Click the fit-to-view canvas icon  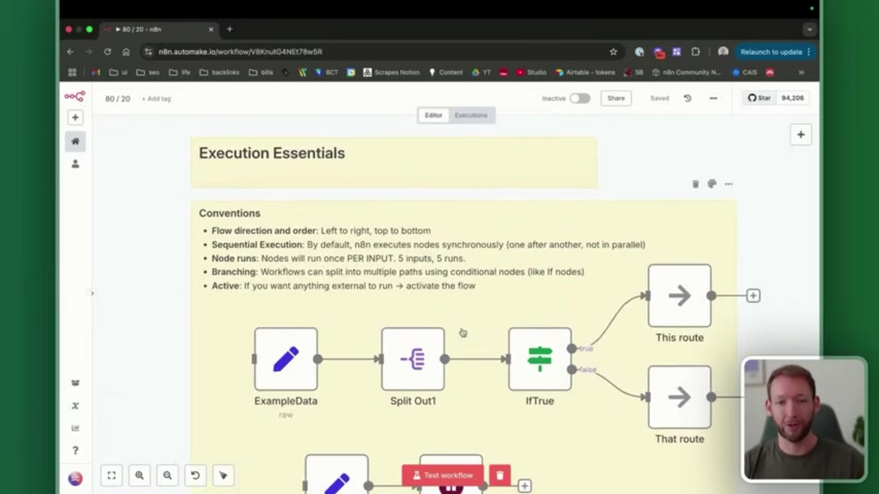(112, 475)
